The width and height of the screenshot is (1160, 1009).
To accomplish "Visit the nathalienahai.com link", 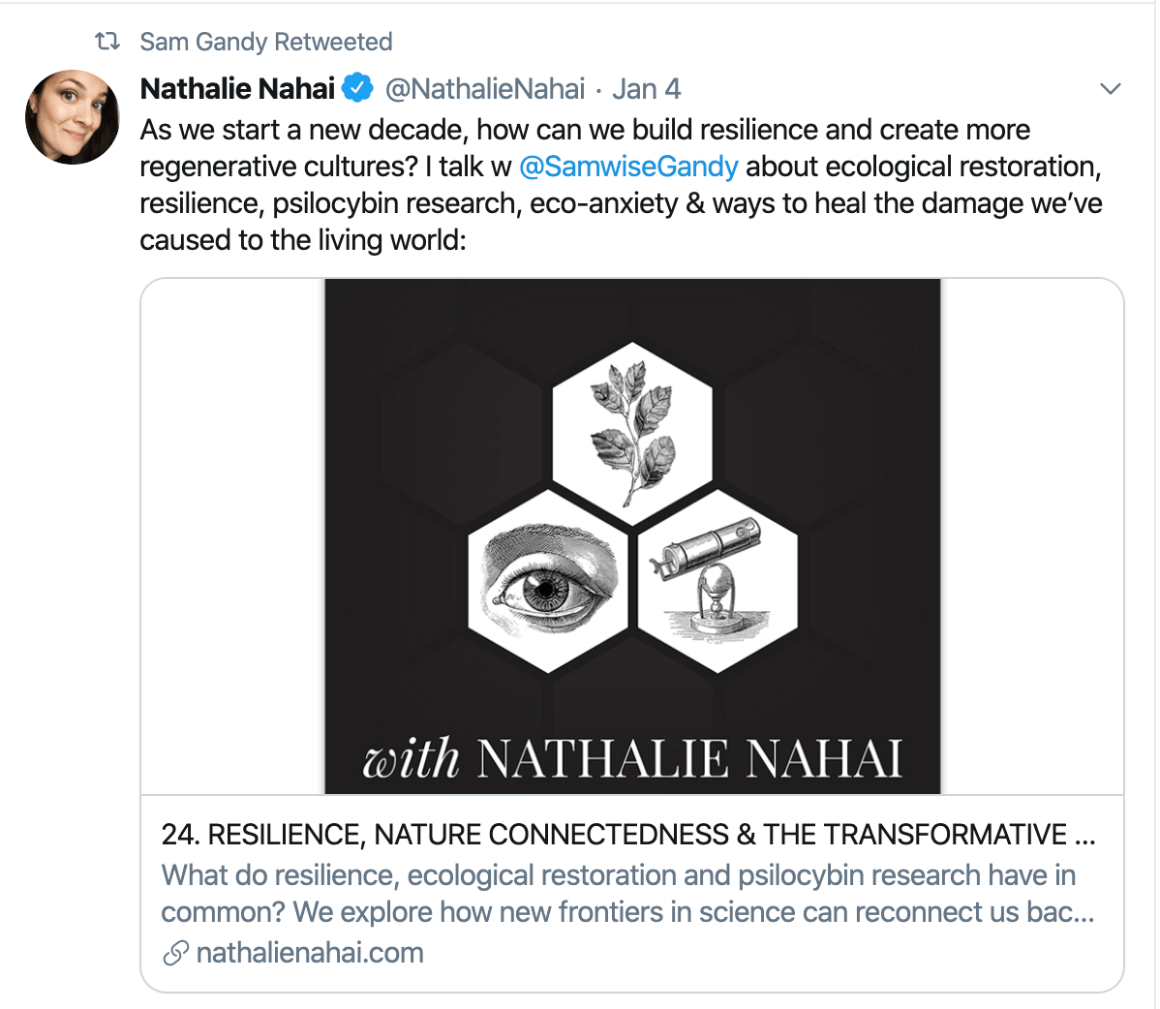I will (310, 953).
